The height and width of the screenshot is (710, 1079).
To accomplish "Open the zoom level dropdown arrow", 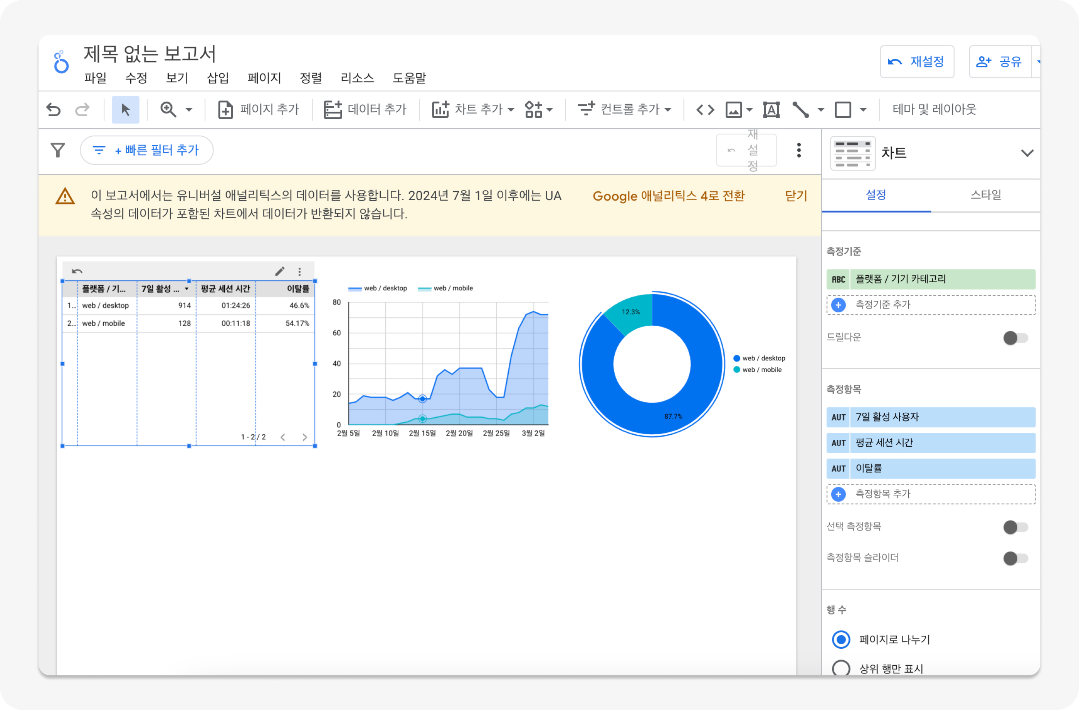I will pyautogui.click(x=189, y=110).
